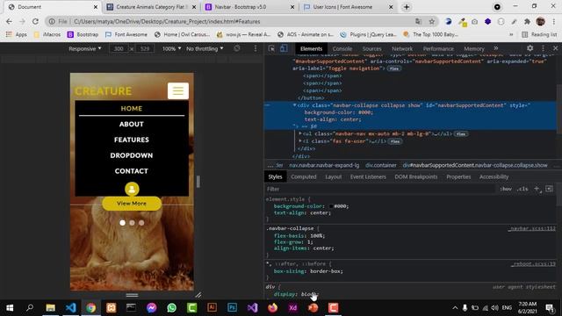This screenshot has width=562, height=316.
Task: Click the FEATURES nav link
Action: pyautogui.click(x=132, y=140)
